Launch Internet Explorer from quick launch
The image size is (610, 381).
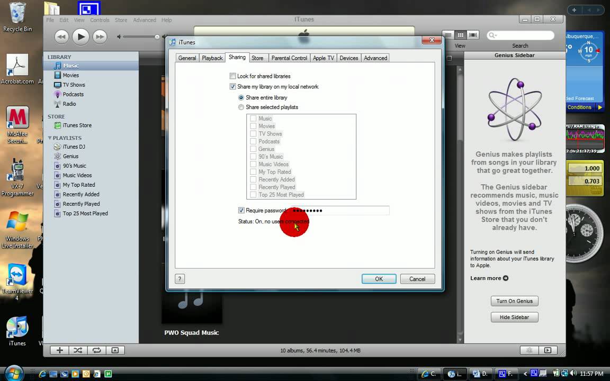pyautogui.click(x=42, y=374)
